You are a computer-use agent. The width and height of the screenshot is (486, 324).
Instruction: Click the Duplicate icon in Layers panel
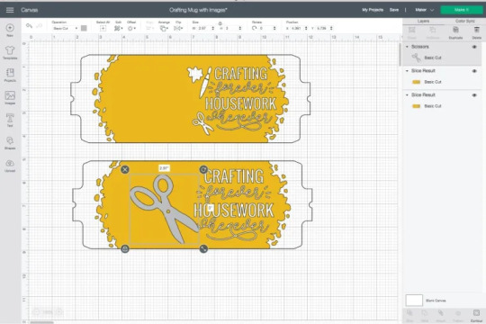(x=455, y=32)
